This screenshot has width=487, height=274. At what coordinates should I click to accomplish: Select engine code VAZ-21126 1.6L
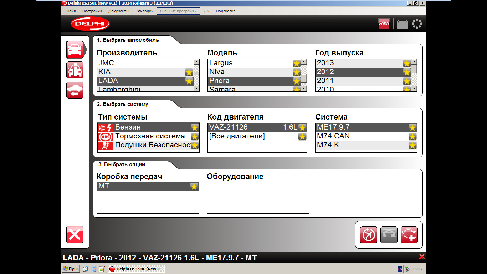tap(257, 127)
